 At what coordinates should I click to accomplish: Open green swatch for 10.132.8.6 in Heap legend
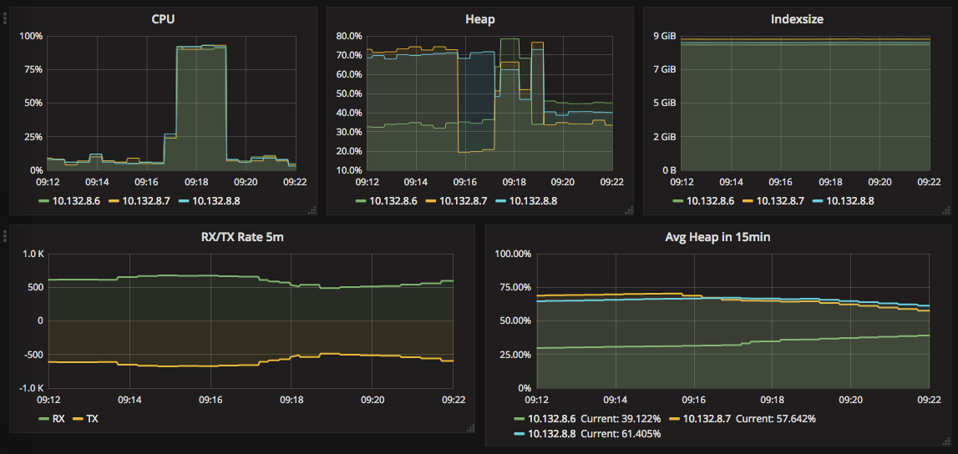[361, 201]
